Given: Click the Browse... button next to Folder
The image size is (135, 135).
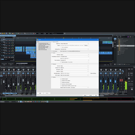Looking at the screenshot, I should [86, 45].
